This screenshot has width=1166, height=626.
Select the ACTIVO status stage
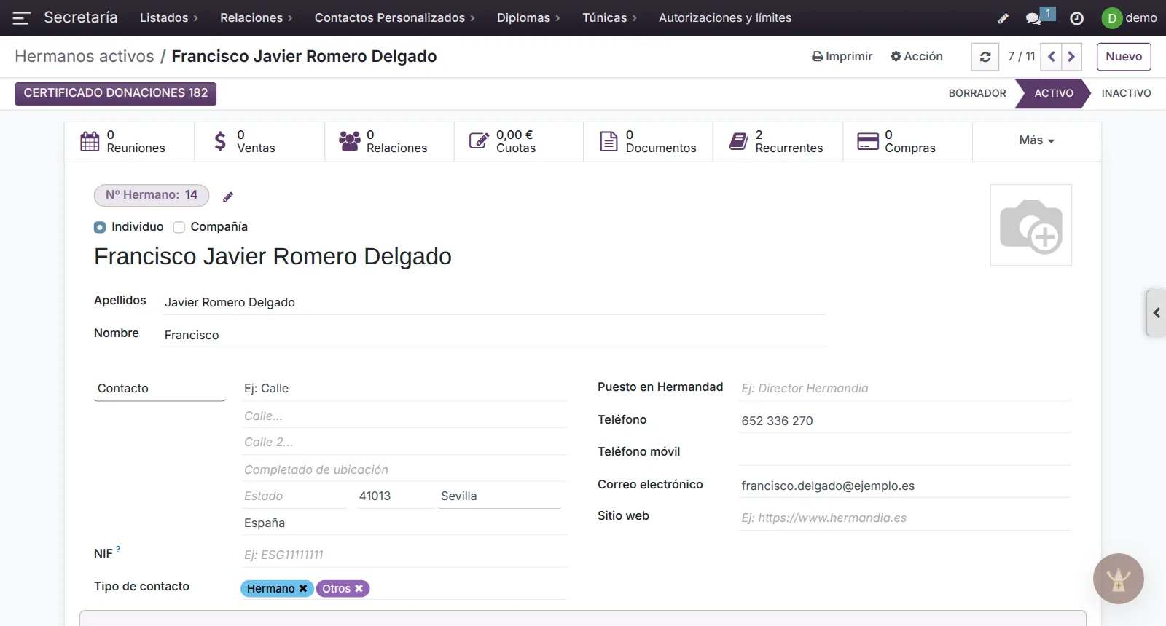click(1054, 93)
